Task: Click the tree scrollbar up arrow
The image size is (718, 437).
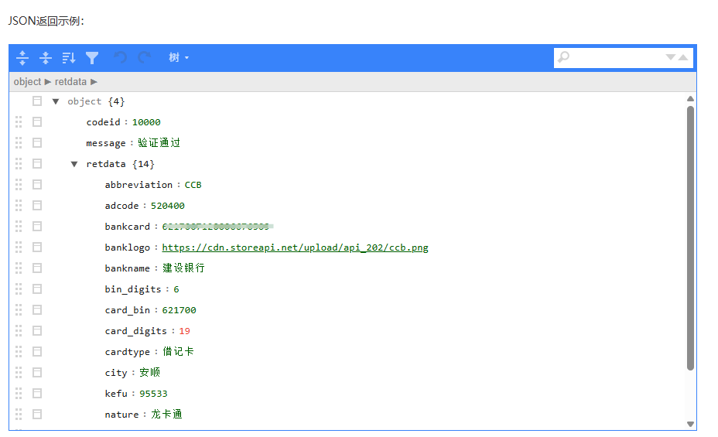Action: (690, 99)
